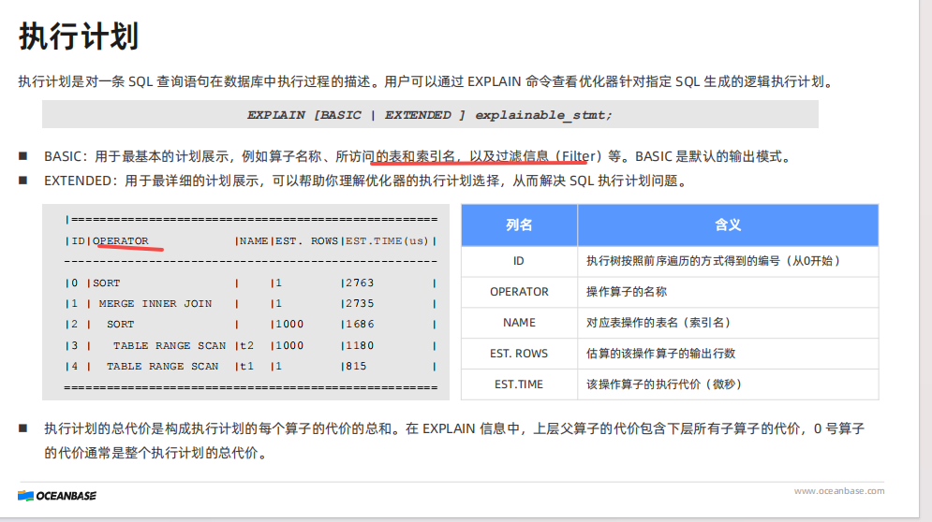Click the red-underlined OPERATOR plan column header
This screenshot has height=522, width=932.
(121, 241)
